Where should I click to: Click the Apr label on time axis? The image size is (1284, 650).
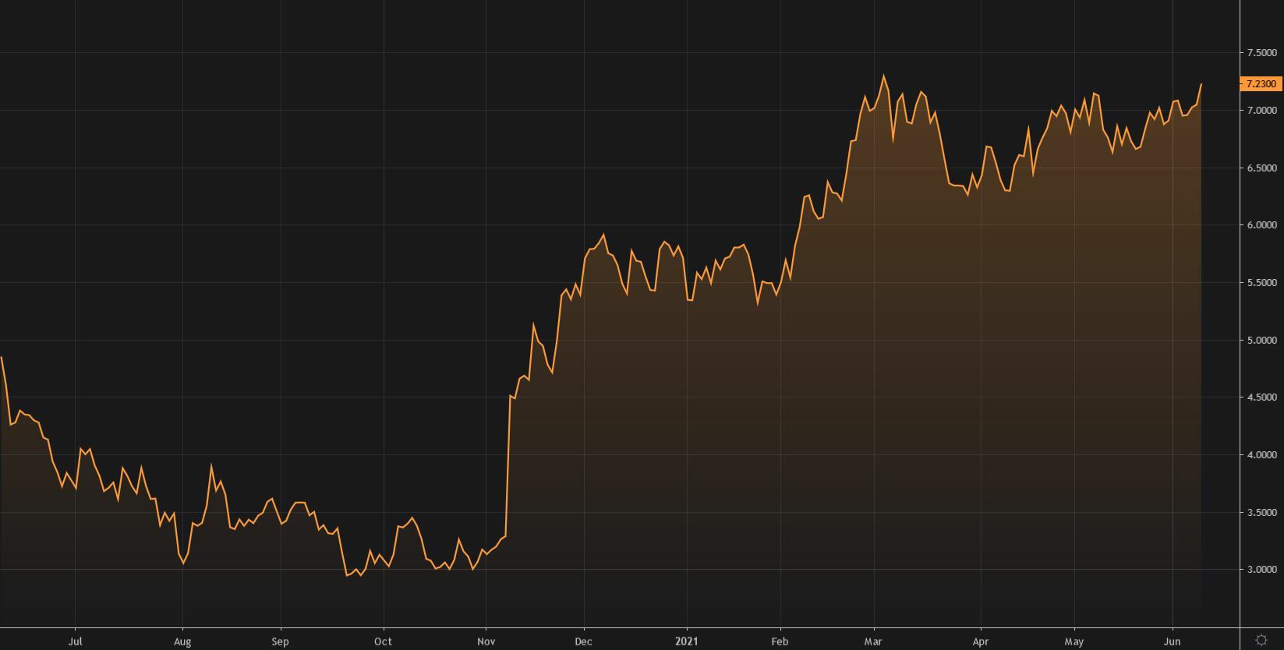pyautogui.click(x=981, y=641)
